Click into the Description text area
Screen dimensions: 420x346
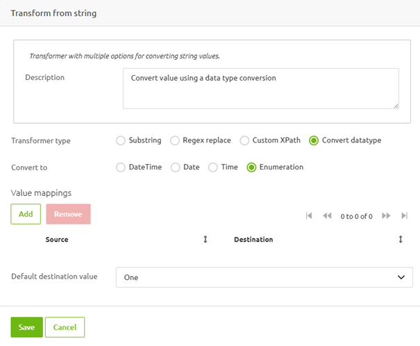pos(260,88)
